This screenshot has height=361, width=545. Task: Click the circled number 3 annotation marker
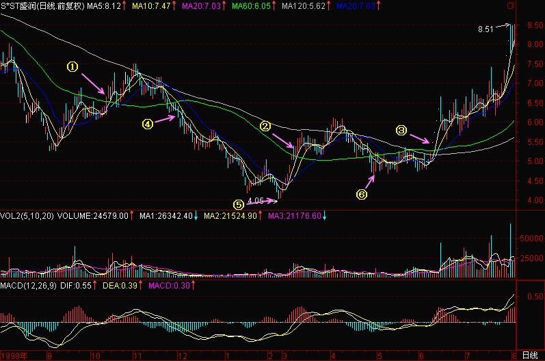pos(401,131)
